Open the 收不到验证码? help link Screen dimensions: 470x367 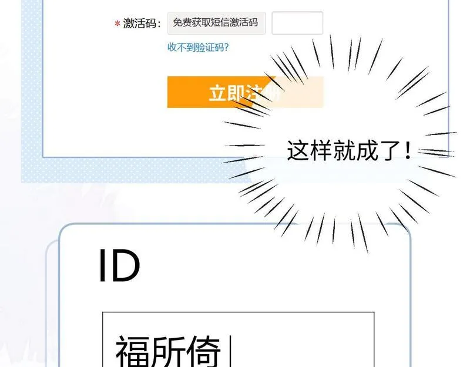click(x=198, y=48)
